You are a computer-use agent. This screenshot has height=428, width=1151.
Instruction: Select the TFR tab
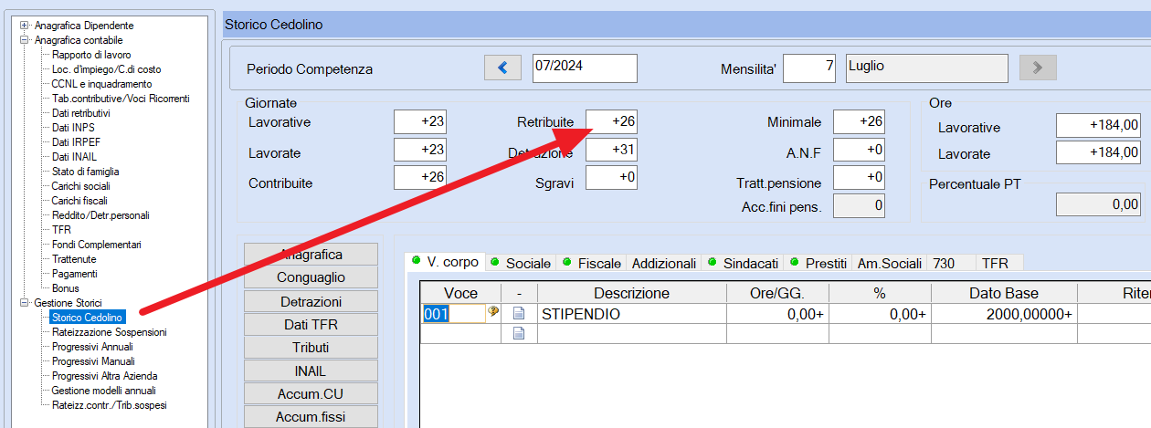pyautogui.click(x=999, y=263)
